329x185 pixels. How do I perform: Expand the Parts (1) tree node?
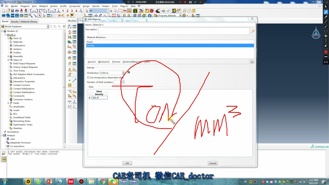[x=8, y=38]
